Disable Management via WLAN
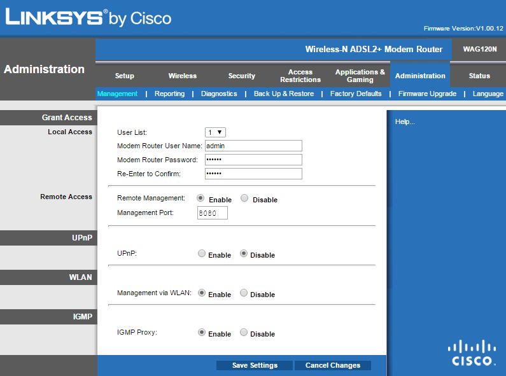 click(x=244, y=293)
